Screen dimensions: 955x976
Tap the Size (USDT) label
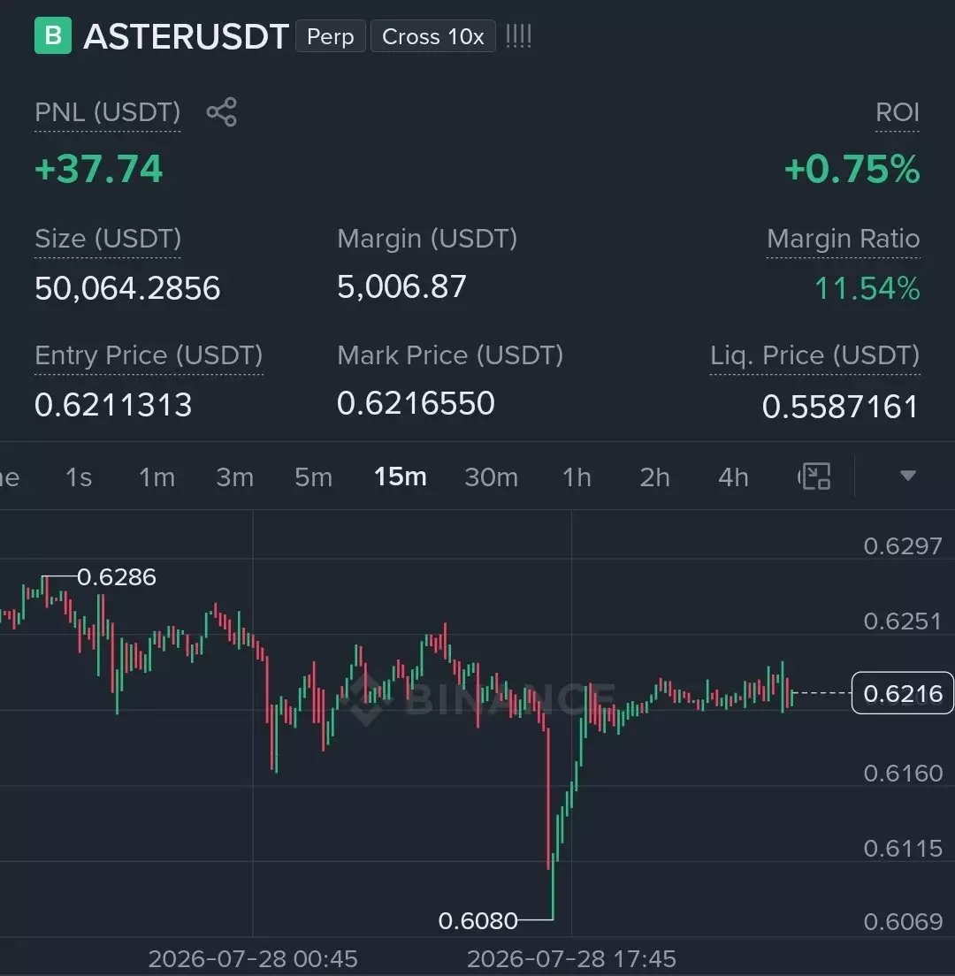[108, 239]
